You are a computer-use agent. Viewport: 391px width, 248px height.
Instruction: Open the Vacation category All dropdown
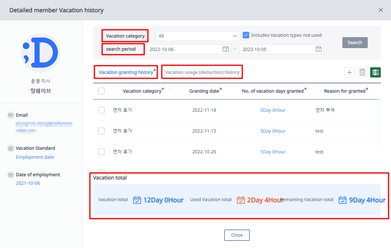(197, 36)
